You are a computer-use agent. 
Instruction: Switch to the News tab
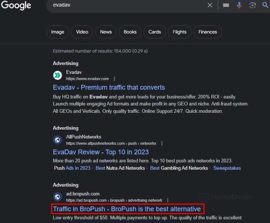pyautogui.click(x=106, y=32)
